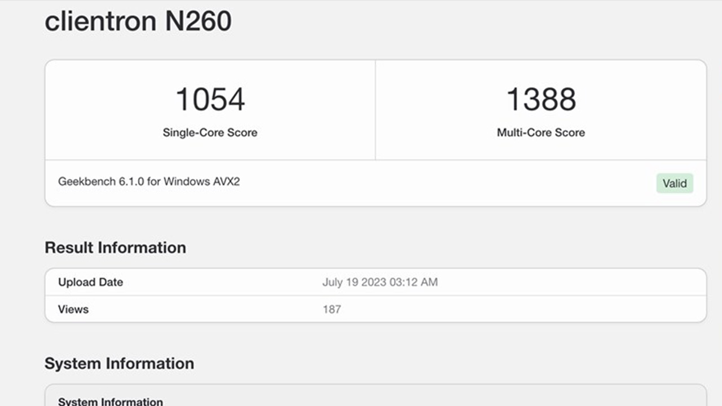Click the "6.1.0" version number

pos(130,182)
